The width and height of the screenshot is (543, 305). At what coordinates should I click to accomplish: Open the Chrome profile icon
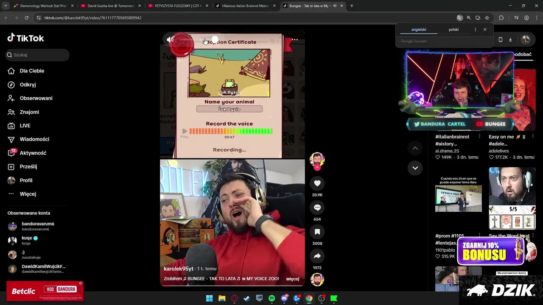coord(526,18)
